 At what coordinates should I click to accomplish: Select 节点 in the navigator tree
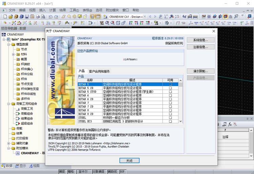tap(24, 49)
